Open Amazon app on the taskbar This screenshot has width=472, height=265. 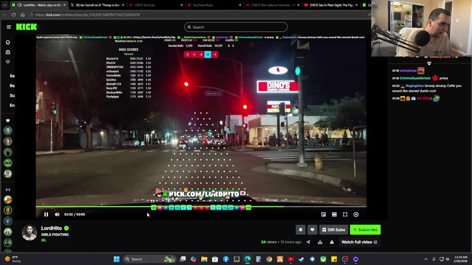[x=237, y=259]
